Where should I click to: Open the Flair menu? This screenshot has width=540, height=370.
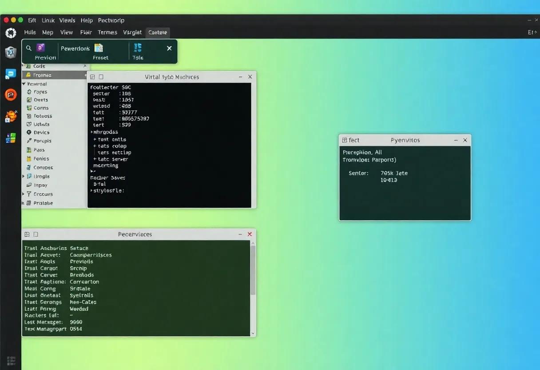click(x=86, y=32)
